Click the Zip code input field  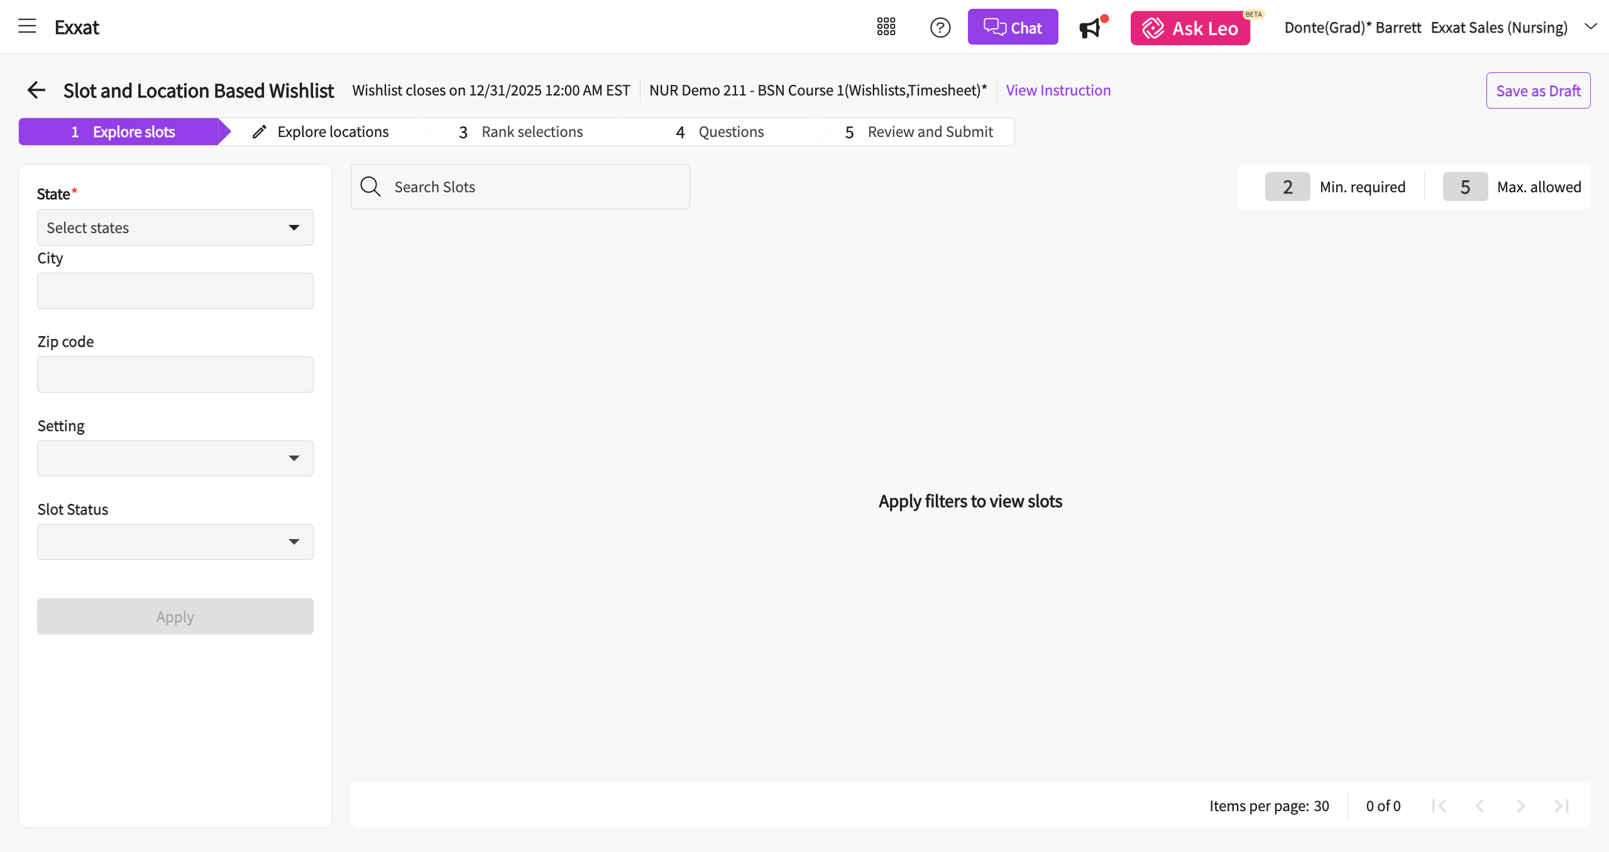(175, 374)
